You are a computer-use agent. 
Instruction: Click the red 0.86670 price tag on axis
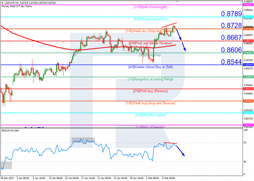click(248, 41)
